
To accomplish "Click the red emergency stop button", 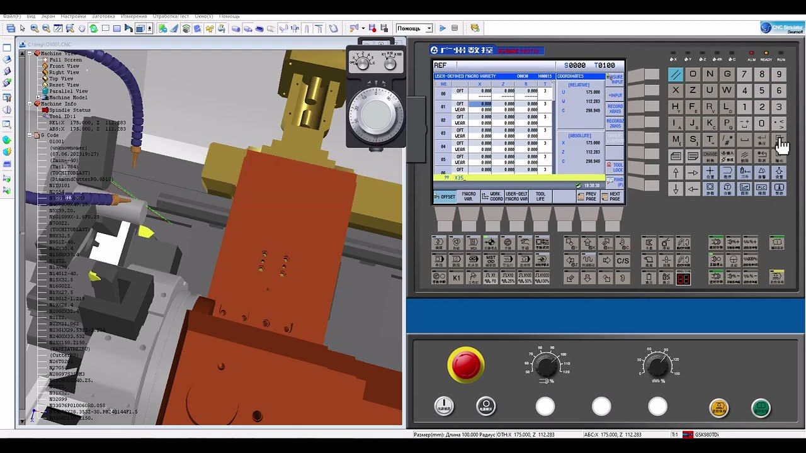I will tap(466, 365).
